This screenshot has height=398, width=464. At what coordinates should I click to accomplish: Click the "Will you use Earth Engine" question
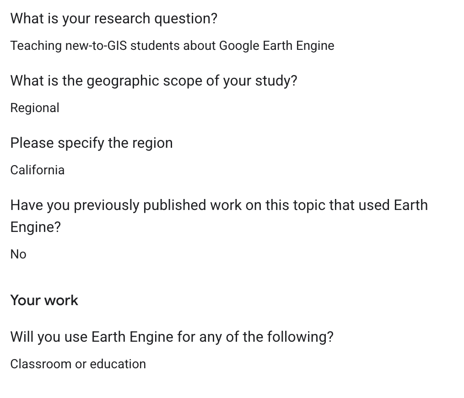172,337
